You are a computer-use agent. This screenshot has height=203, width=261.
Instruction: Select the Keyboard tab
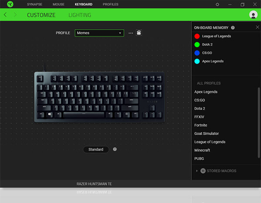pyautogui.click(x=84, y=4)
